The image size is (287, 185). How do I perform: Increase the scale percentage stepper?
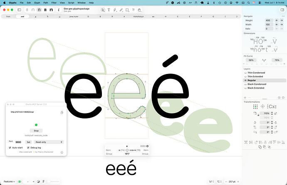coord(272,113)
